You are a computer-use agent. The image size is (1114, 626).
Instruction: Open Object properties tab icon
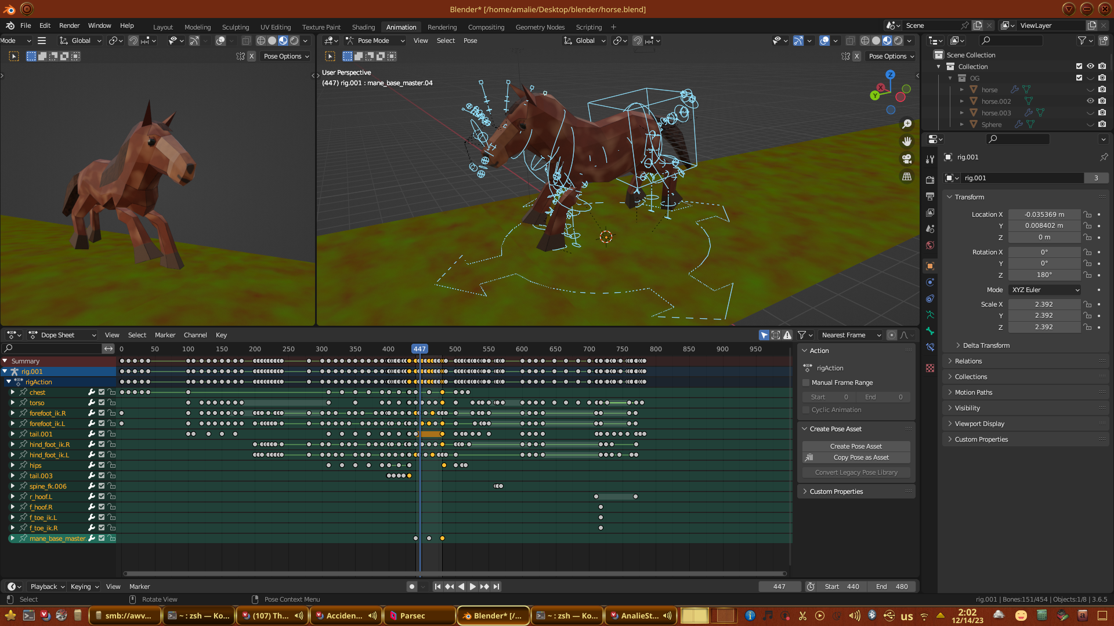click(x=930, y=266)
